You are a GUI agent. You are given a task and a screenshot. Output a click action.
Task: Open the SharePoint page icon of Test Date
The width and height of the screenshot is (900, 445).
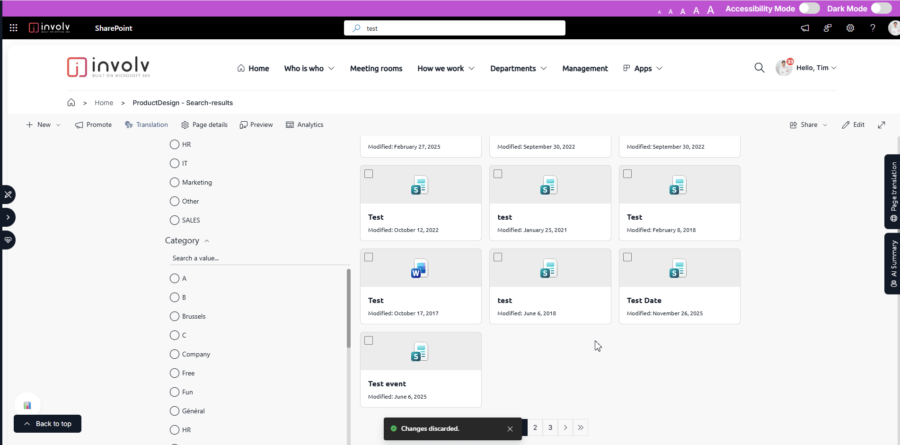click(x=678, y=268)
